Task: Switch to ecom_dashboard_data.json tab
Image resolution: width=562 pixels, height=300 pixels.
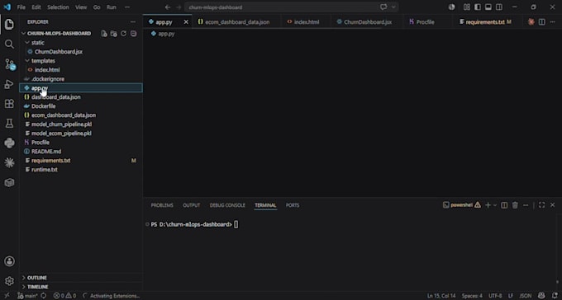Action: tap(236, 21)
